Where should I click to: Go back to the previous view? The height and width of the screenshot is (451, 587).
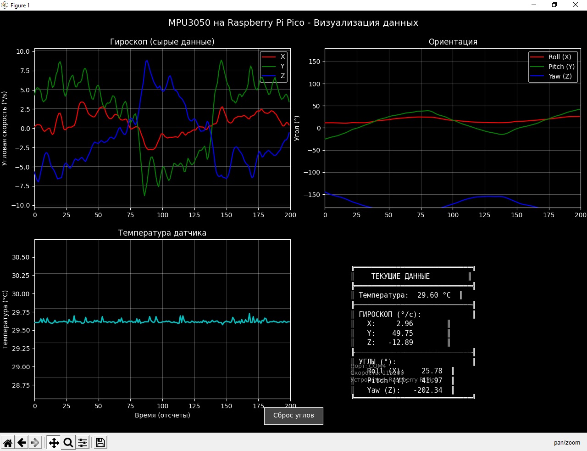click(x=22, y=443)
